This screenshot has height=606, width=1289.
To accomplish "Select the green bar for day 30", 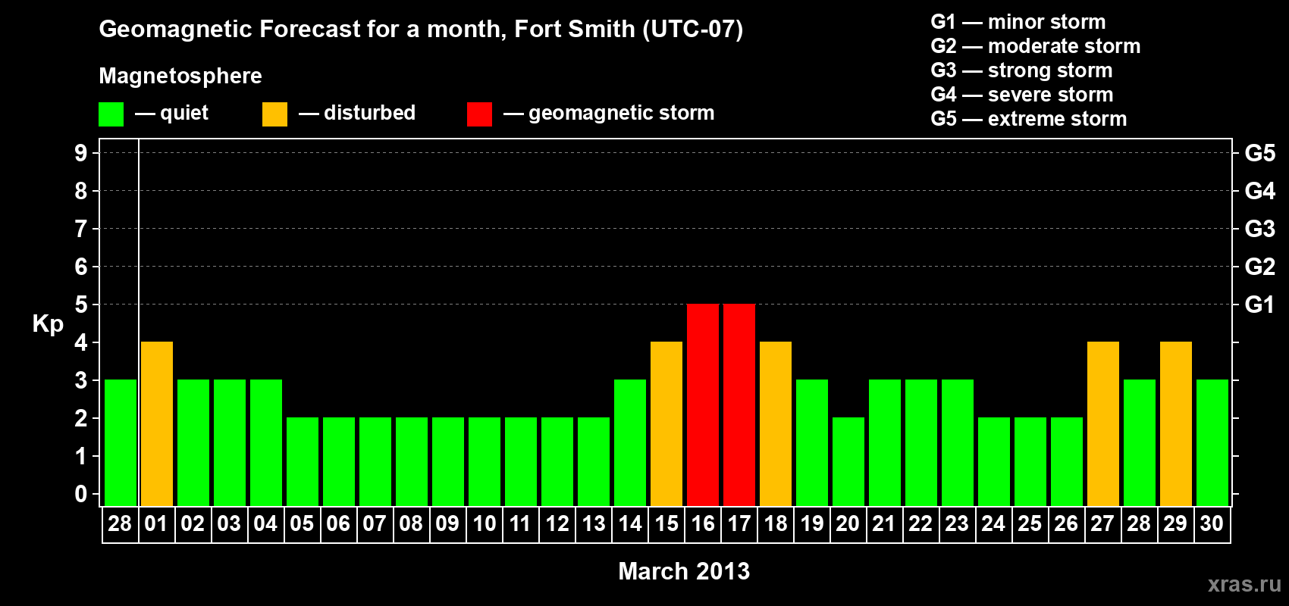I will 1212,442.
